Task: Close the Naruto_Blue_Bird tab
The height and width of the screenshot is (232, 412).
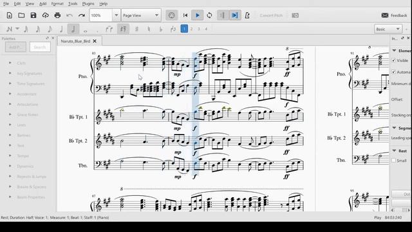Action: pos(95,41)
